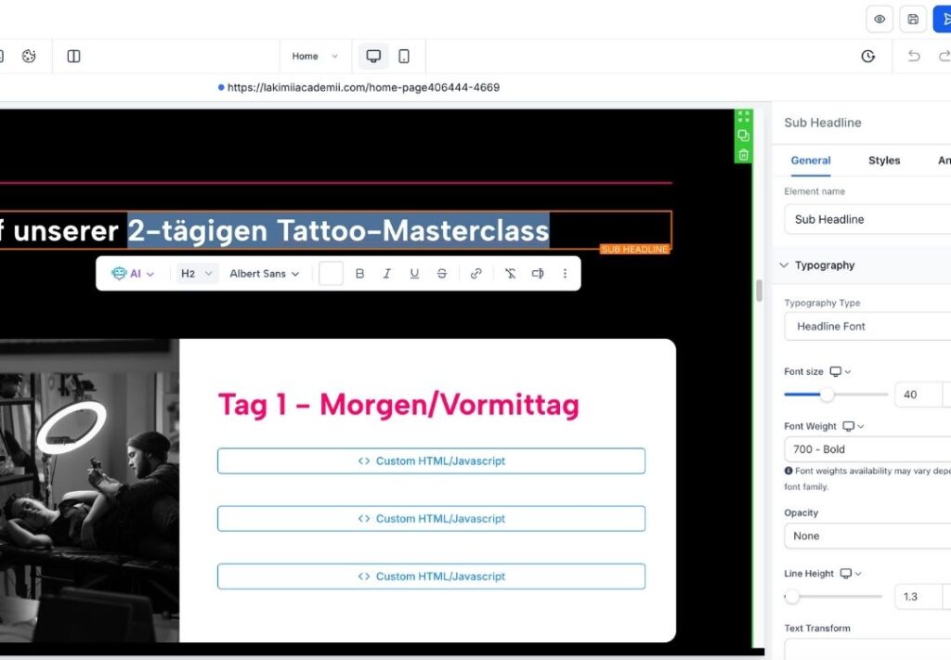Collapse the Typography section
The width and height of the screenshot is (951, 660).
[x=784, y=265]
